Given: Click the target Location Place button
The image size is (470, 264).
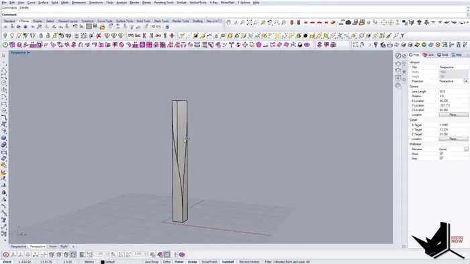Looking at the screenshot, I should coord(453,139).
